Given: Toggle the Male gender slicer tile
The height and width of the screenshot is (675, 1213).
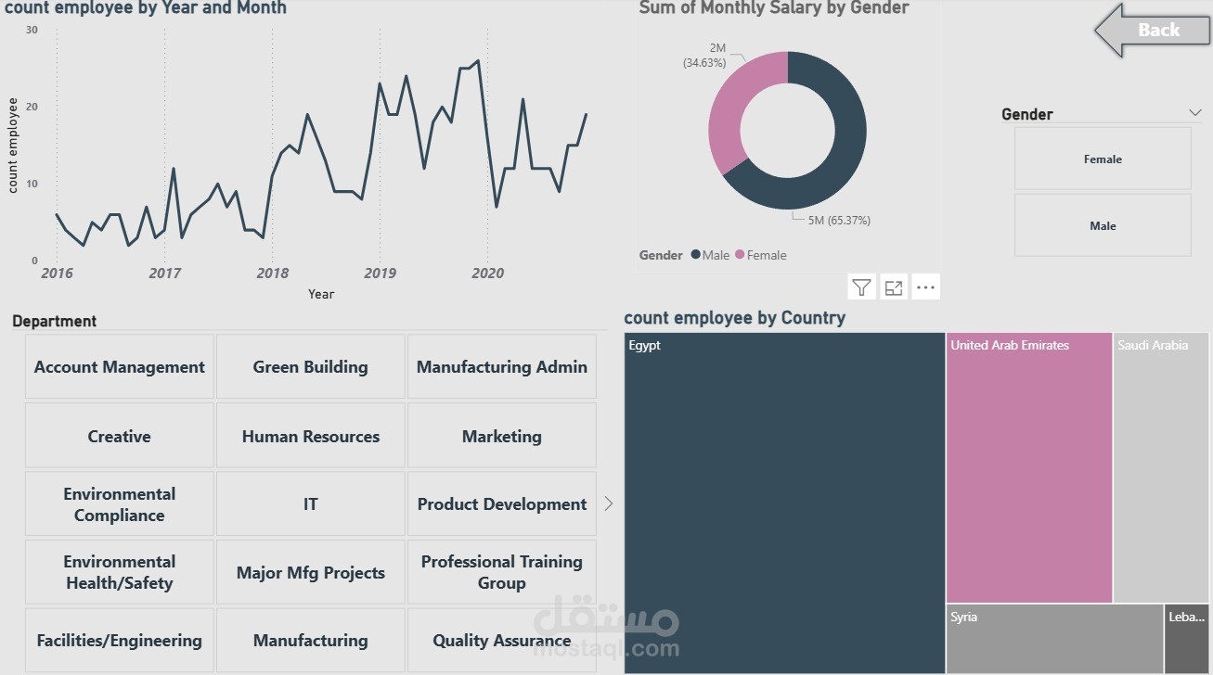Looking at the screenshot, I should tap(1103, 225).
